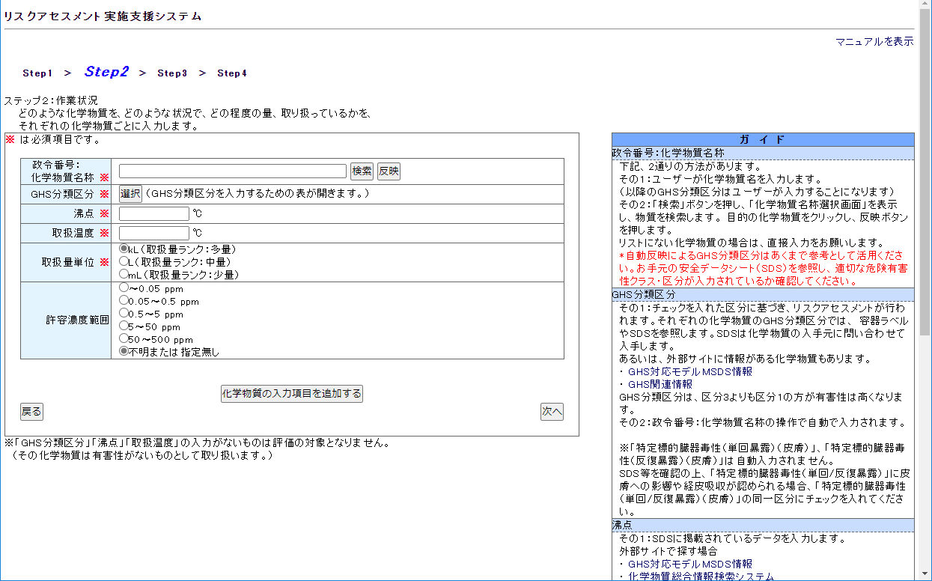Viewport: 932px width, 581px height.
Task: Choose 0.5～5 ppm concentration option
Action: tap(124, 313)
